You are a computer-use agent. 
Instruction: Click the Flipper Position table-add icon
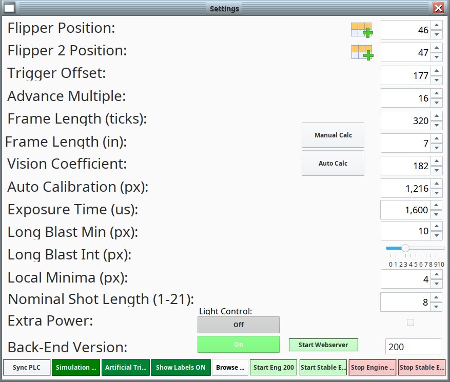pyautogui.click(x=362, y=30)
